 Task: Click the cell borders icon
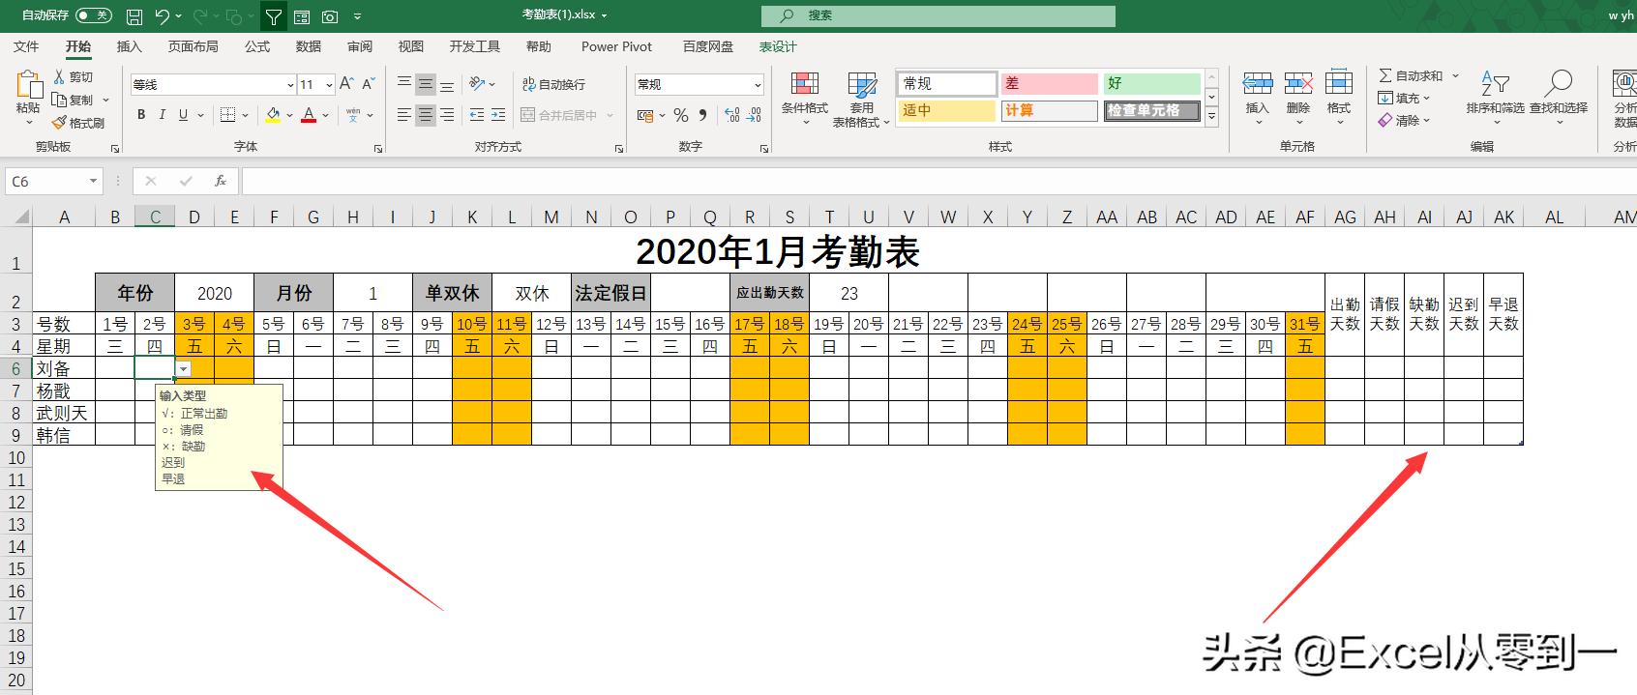(228, 115)
